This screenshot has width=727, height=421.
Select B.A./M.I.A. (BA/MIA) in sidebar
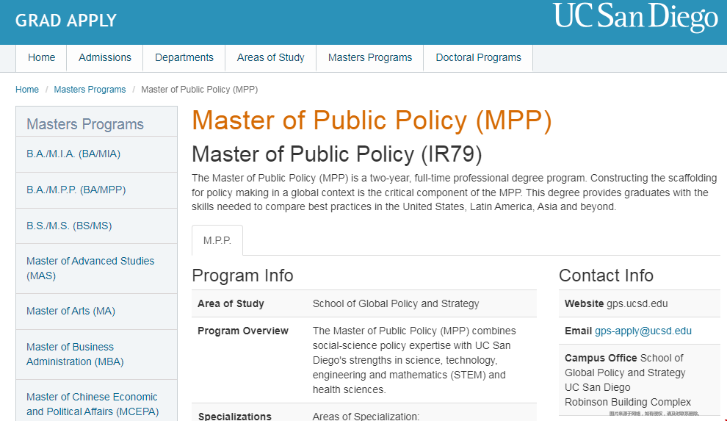(73, 154)
